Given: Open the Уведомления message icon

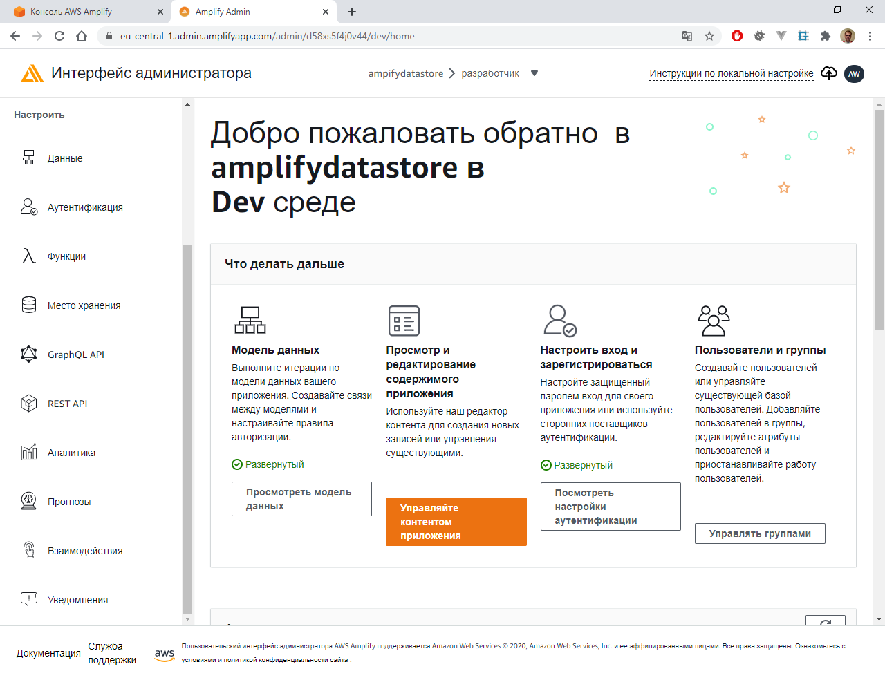Looking at the screenshot, I should (x=29, y=599).
